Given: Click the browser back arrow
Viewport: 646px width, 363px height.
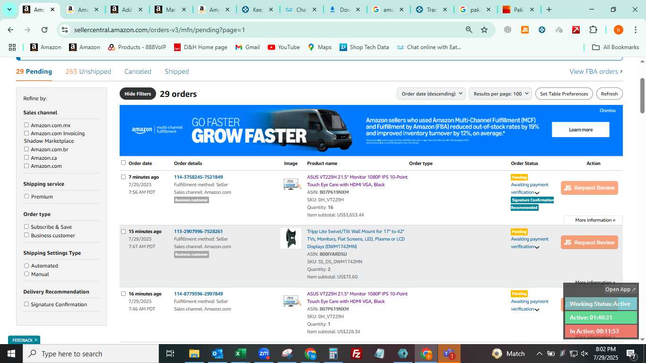Looking at the screenshot, I should click(x=10, y=30).
